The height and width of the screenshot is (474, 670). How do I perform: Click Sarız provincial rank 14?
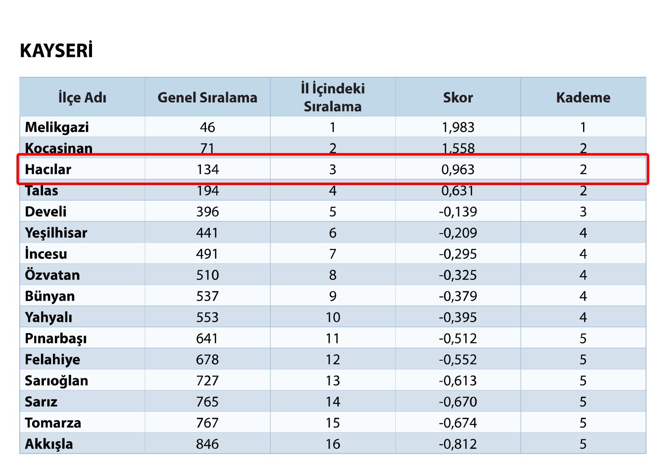pyautogui.click(x=333, y=401)
